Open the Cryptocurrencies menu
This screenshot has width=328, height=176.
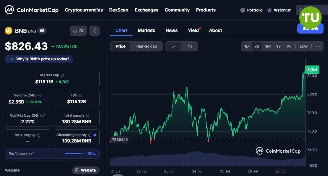pos(84,10)
